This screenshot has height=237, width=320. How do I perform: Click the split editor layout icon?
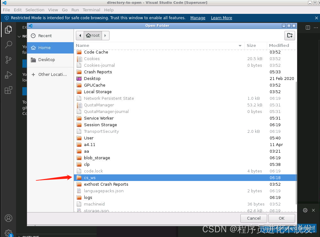[x=308, y=28]
